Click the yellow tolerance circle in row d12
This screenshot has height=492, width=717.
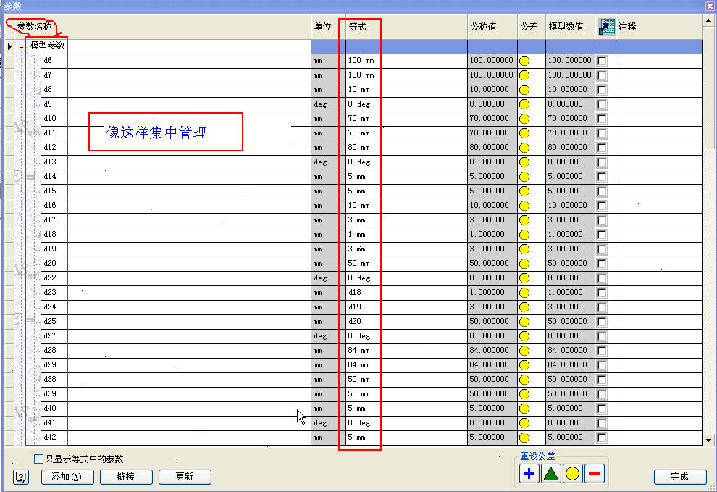click(524, 148)
